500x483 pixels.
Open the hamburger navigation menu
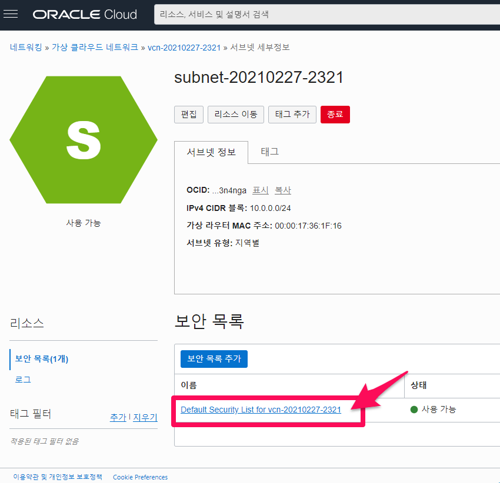11,14
